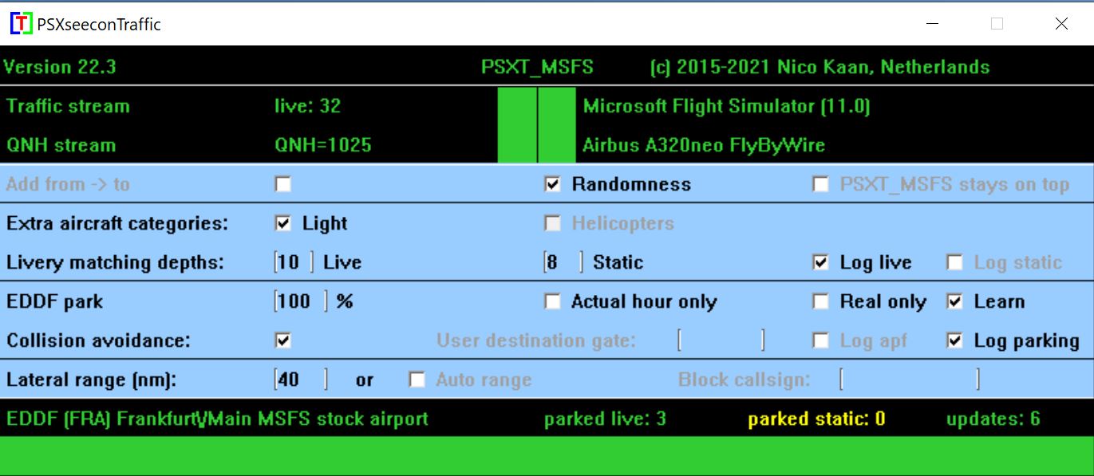Click 'Microsoft Flight Simulator (11.0)' text
This screenshot has width=1094, height=476.
[727, 106]
